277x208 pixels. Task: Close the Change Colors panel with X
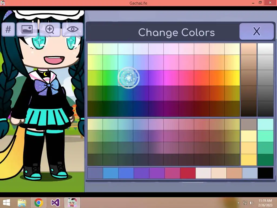pyautogui.click(x=256, y=31)
